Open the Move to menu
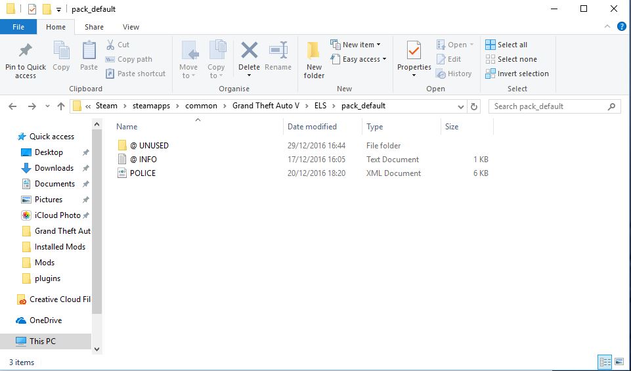The height and width of the screenshot is (371, 631). [188, 60]
